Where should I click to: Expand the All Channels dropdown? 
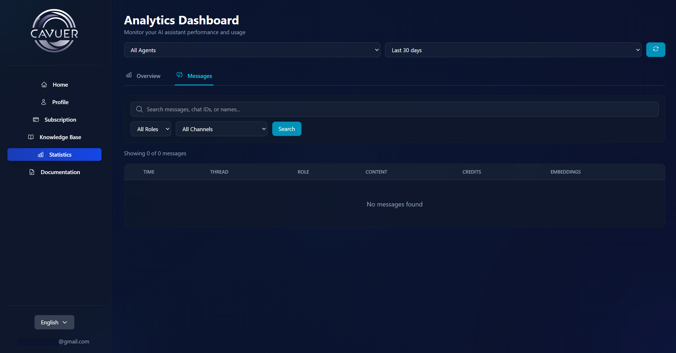tap(221, 129)
